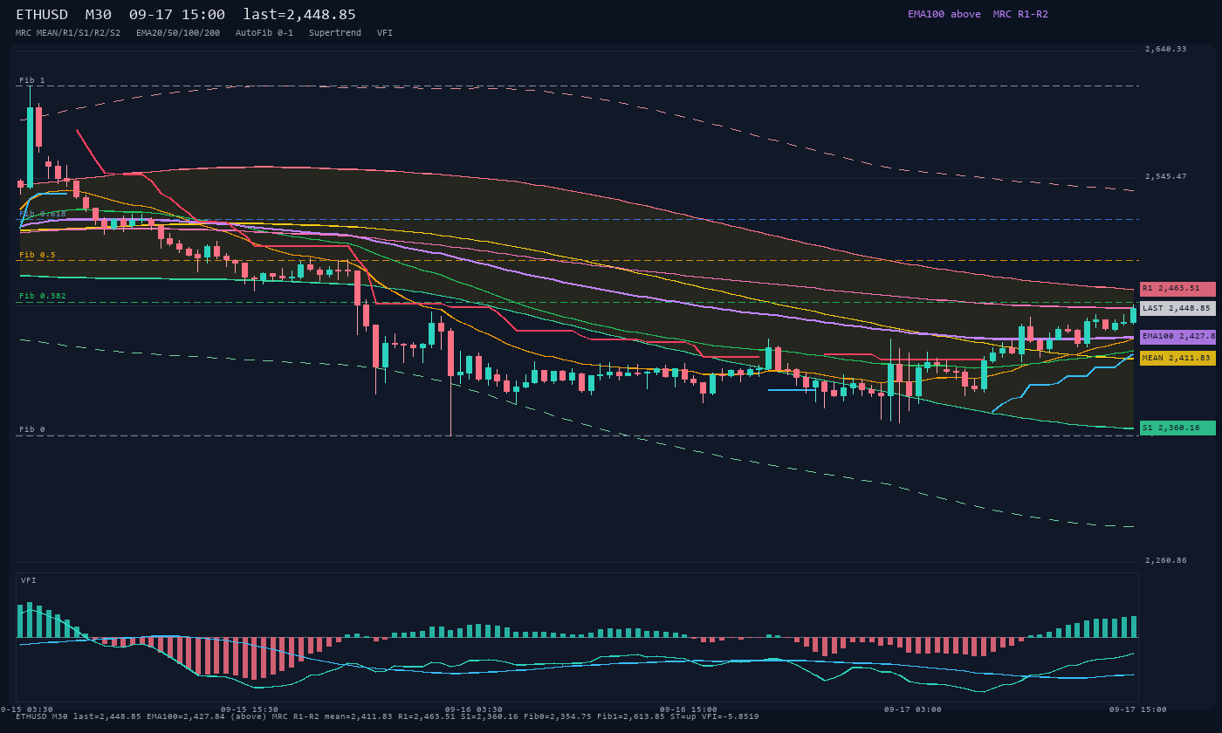The height and width of the screenshot is (733, 1222).
Task: Select the MEAN 2,411.83 price tag
Action: click(x=1177, y=358)
